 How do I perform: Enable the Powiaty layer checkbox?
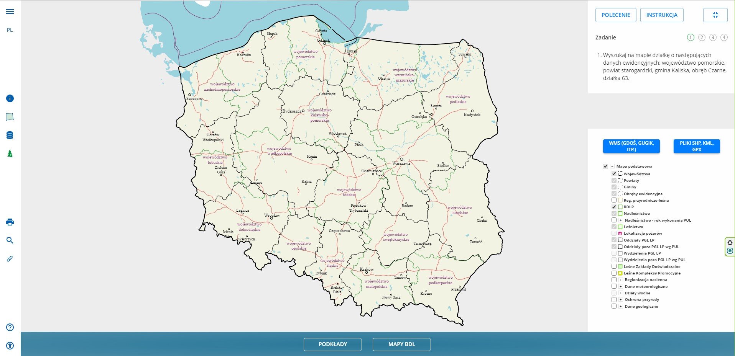click(615, 180)
